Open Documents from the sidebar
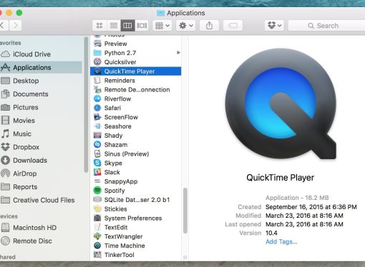Image resolution: width=365 pixels, height=267 pixels. coord(41,94)
